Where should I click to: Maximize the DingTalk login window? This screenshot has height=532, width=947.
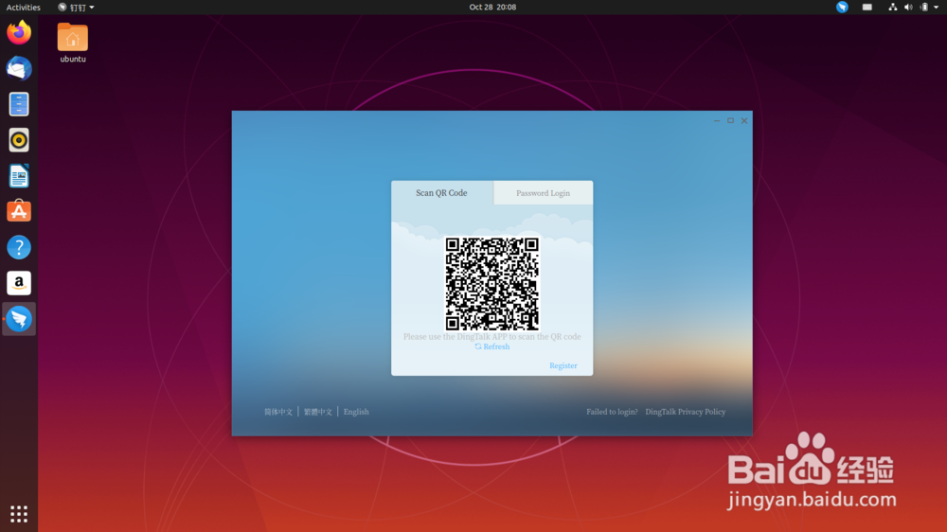click(730, 121)
